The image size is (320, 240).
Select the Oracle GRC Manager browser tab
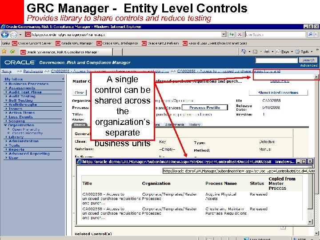point(66,52)
